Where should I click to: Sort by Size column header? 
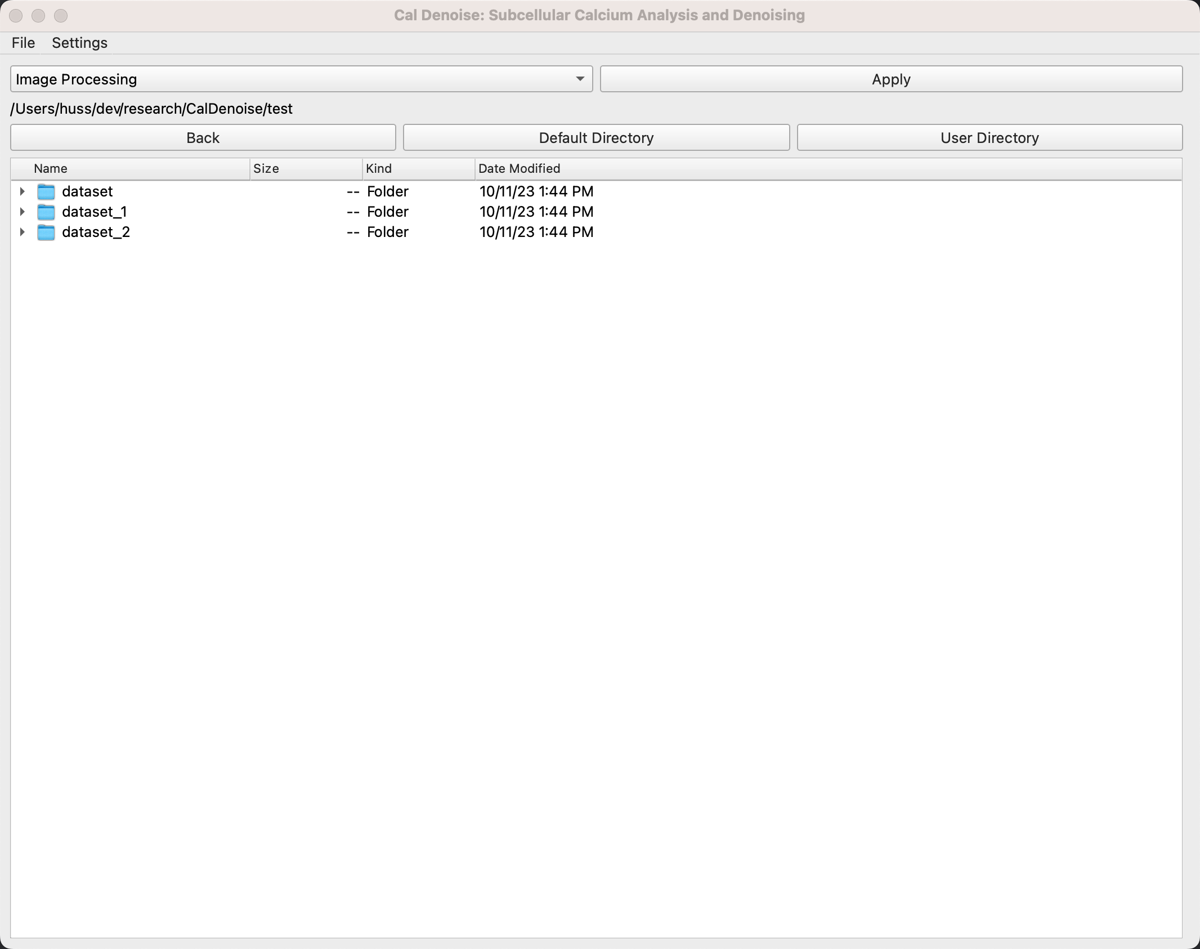[266, 169]
